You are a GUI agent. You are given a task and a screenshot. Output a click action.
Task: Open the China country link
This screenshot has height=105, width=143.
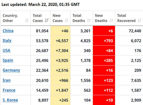pyautogui.click(x=8, y=31)
